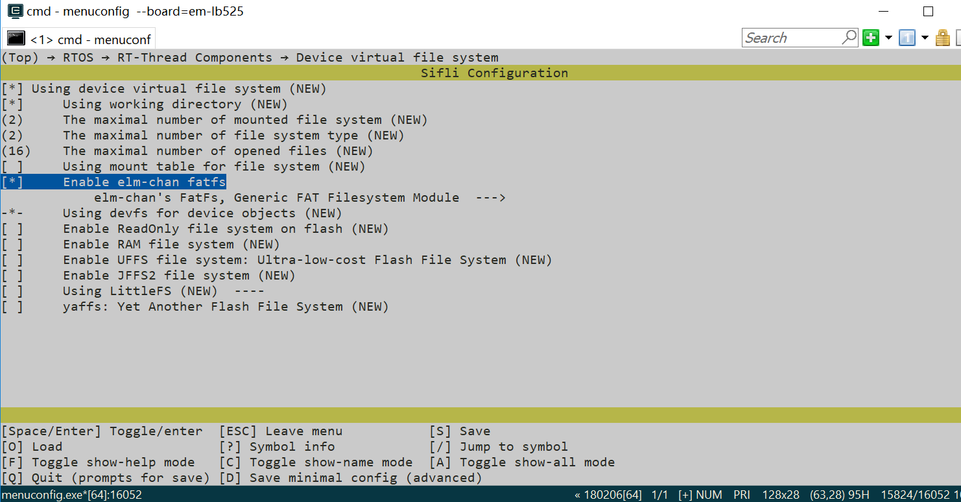Open dropdown arrow next to green plus
This screenshot has width=961, height=502.
pos(888,38)
